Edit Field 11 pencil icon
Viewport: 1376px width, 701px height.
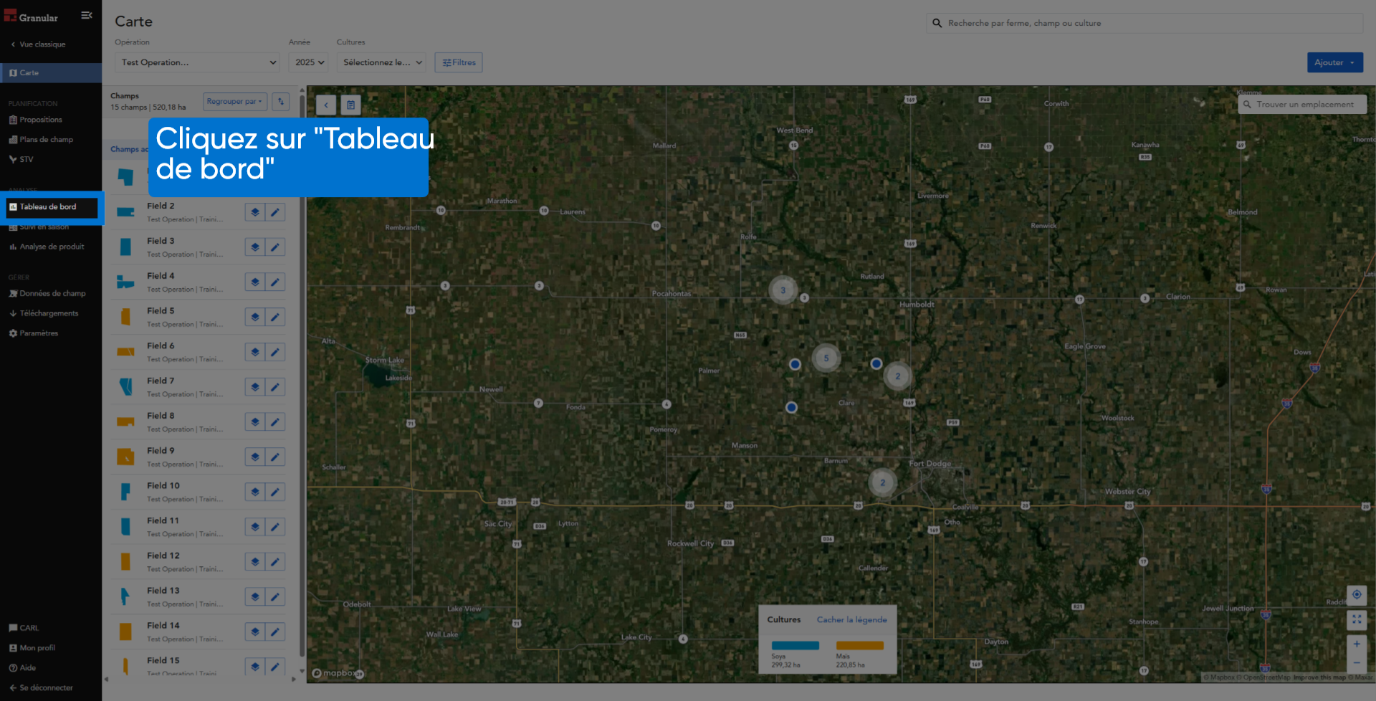[x=275, y=527]
